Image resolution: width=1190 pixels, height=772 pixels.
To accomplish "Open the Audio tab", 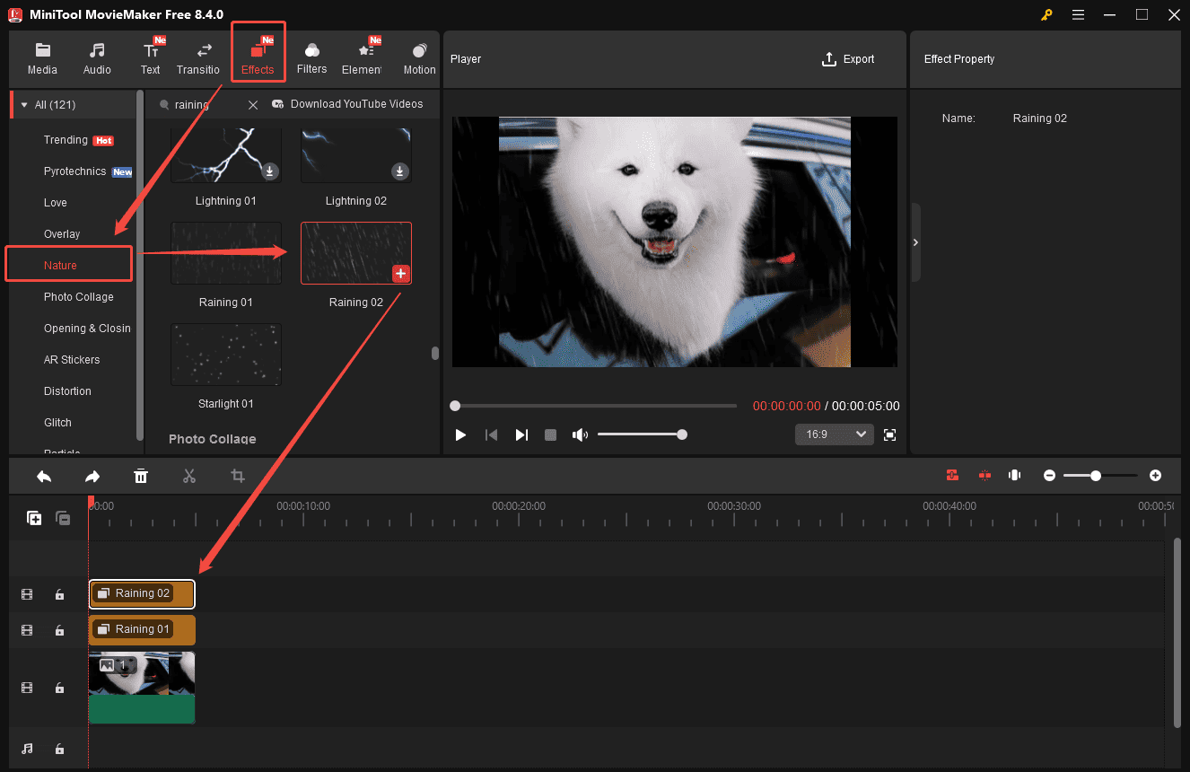I will pos(96,57).
